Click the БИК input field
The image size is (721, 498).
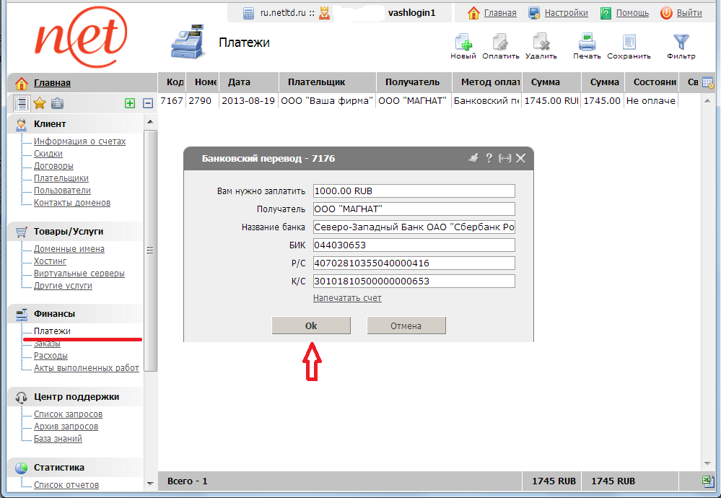click(x=414, y=245)
